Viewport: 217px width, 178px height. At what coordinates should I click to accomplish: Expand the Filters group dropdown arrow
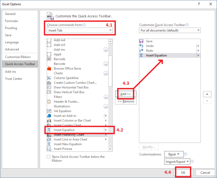(106, 97)
